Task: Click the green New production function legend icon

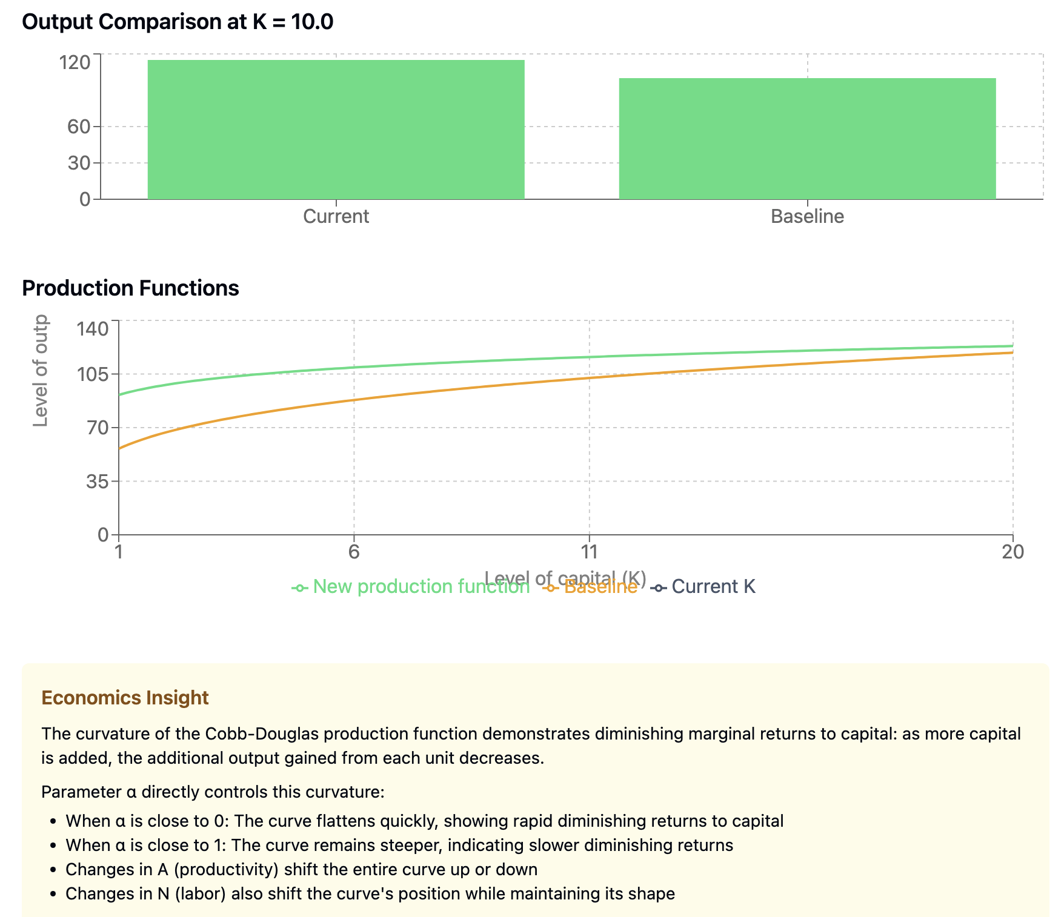Action: pos(300,588)
